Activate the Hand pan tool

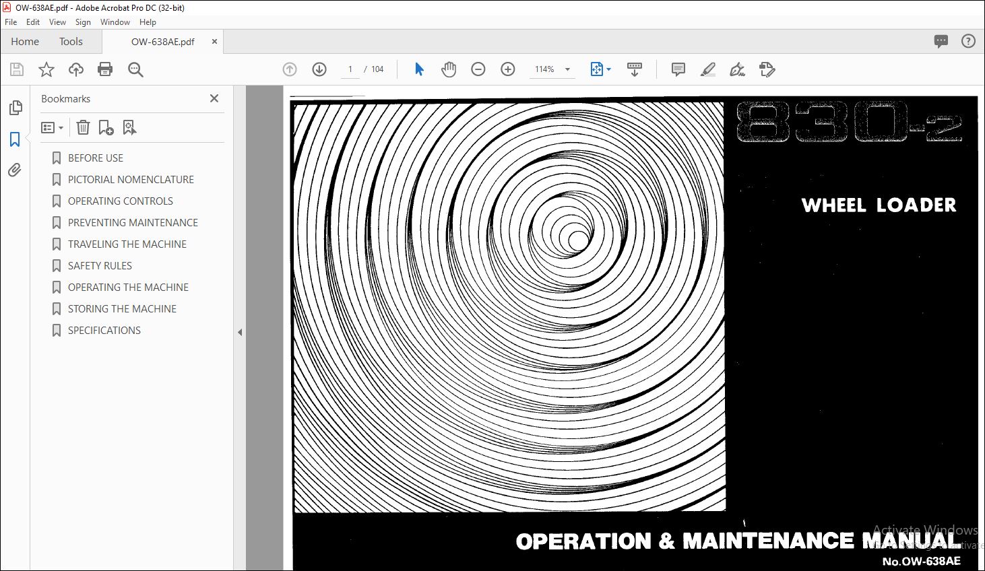[449, 69]
